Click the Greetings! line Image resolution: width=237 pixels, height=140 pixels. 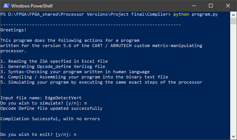coord(13,30)
